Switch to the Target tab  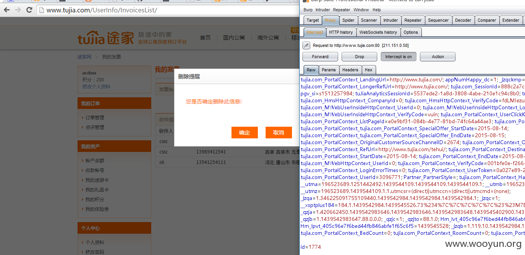pyautogui.click(x=313, y=20)
